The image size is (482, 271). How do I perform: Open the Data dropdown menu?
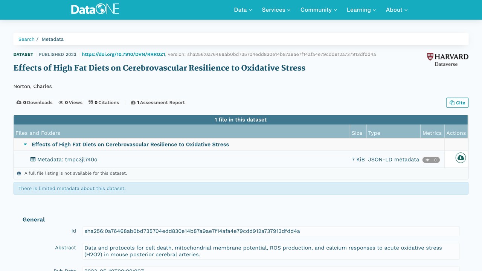point(243,10)
